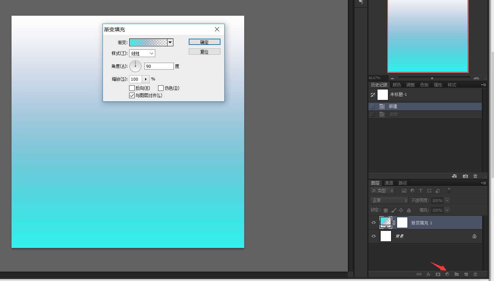Open the Layers panel flyout menu
This screenshot has width=494, height=281.
pyautogui.click(x=484, y=183)
